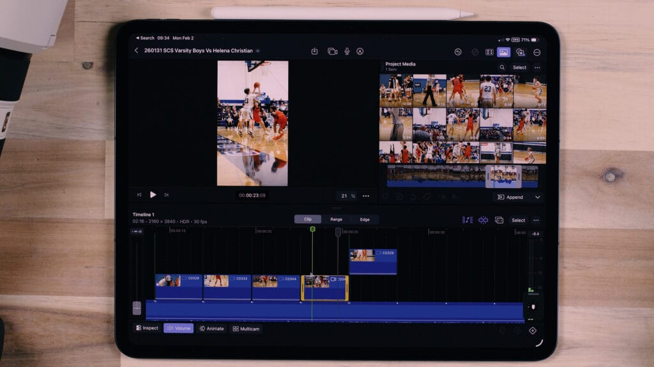Open the timeline more options menu

click(x=536, y=220)
